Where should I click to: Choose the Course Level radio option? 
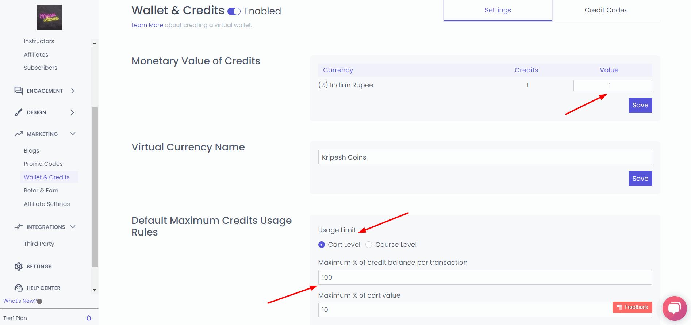click(369, 245)
